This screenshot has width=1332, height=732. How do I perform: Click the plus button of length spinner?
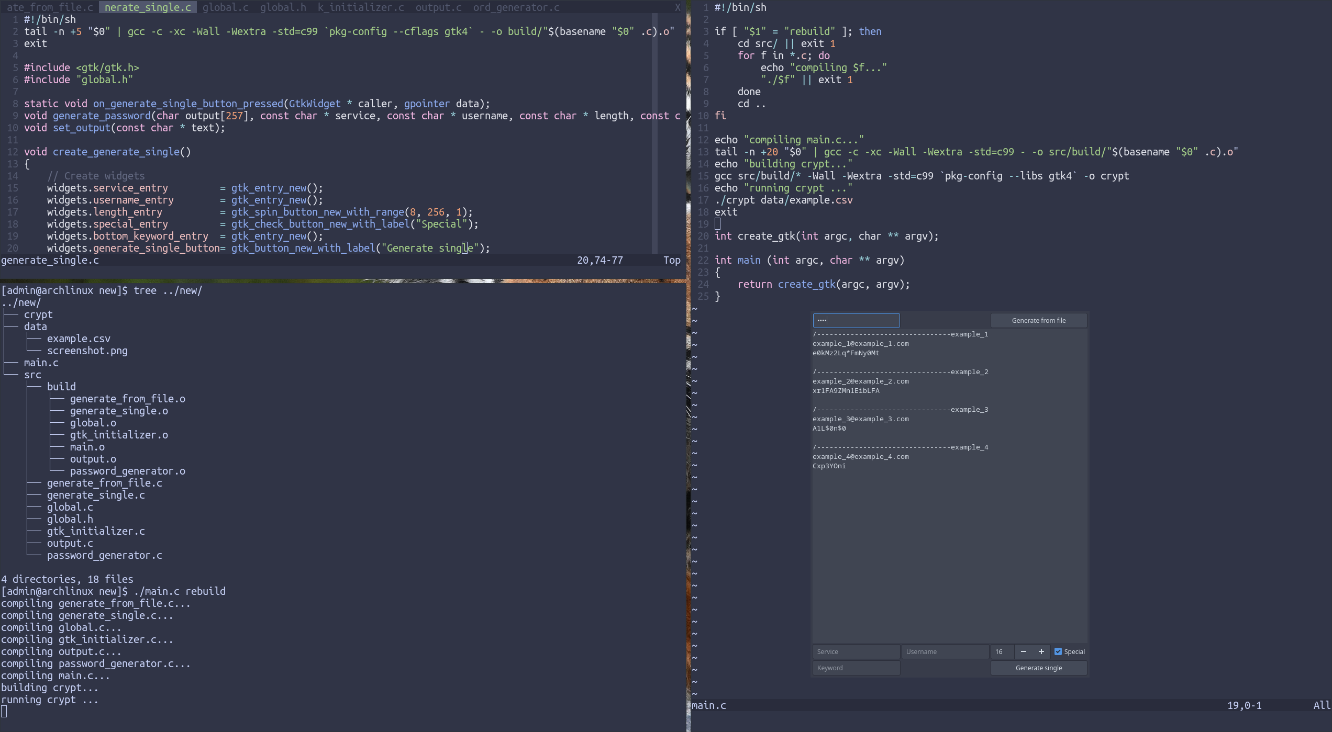(1041, 651)
